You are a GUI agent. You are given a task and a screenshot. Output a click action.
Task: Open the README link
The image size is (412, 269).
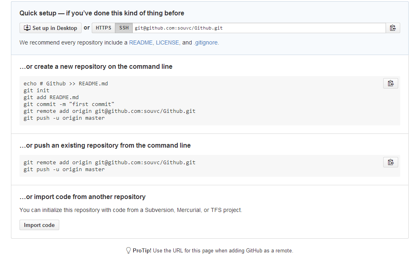(140, 42)
